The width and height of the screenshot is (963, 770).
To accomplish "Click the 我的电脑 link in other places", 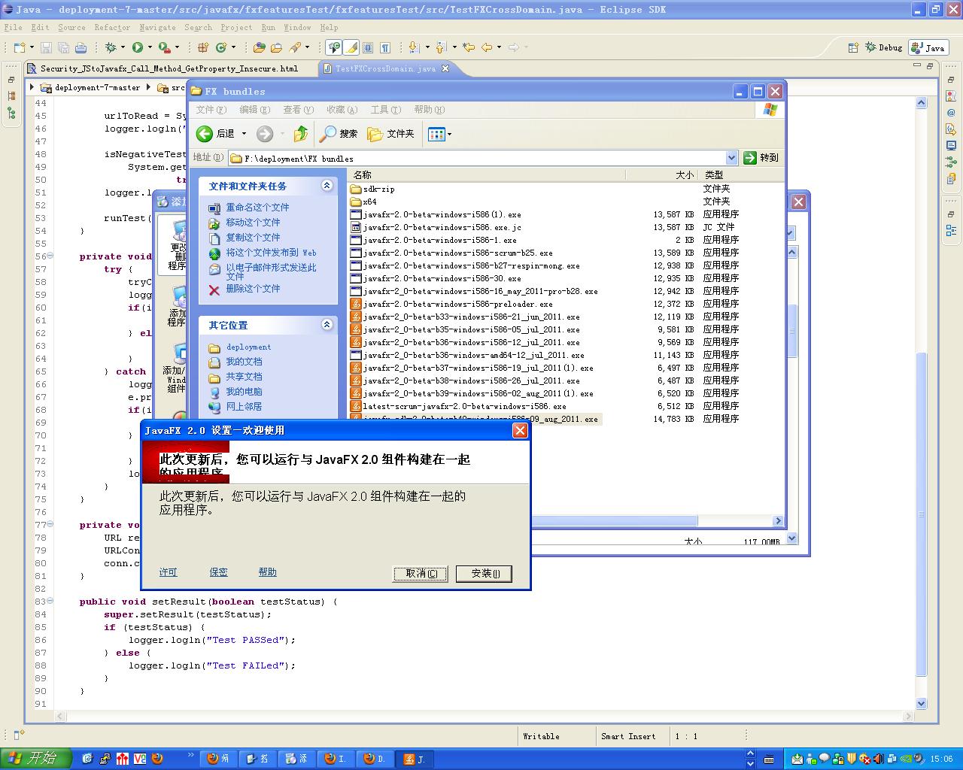I will click(244, 392).
